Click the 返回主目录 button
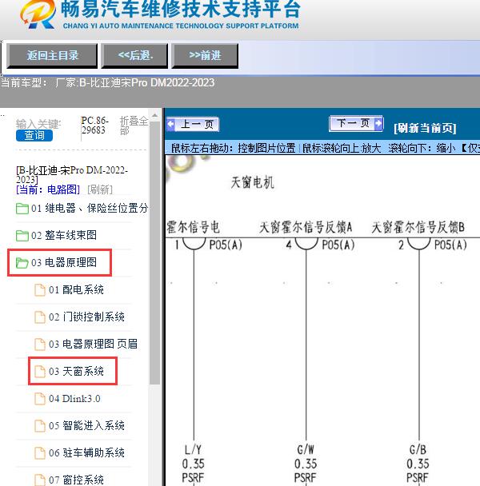The height and width of the screenshot is (486, 480). pyautogui.click(x=52, y=56)
